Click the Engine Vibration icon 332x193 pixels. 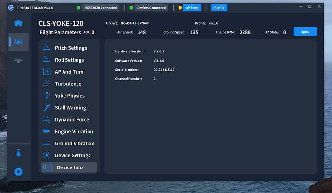[x=47, y=131]
